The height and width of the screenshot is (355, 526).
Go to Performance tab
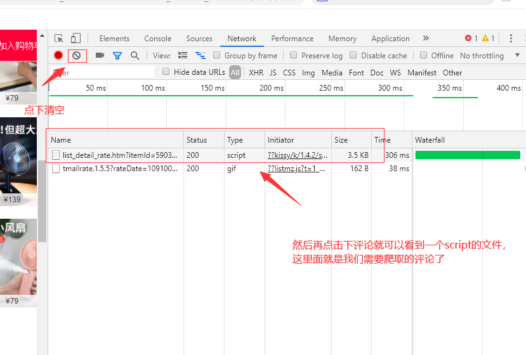tap(293, 39)
